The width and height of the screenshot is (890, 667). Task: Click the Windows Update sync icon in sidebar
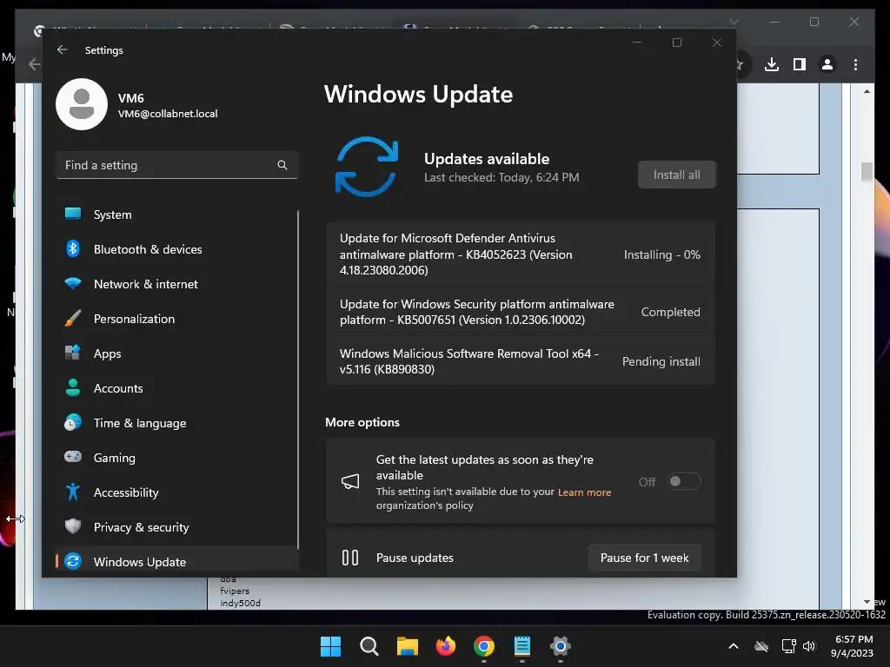73,561
